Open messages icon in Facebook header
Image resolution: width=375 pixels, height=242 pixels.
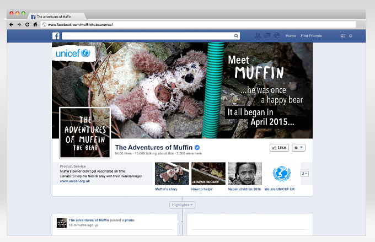[267, 36]
